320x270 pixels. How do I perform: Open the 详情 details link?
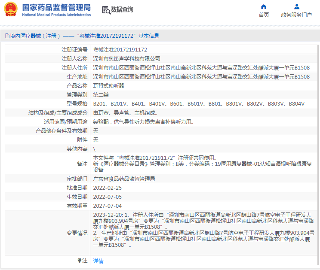click(98, 261)
